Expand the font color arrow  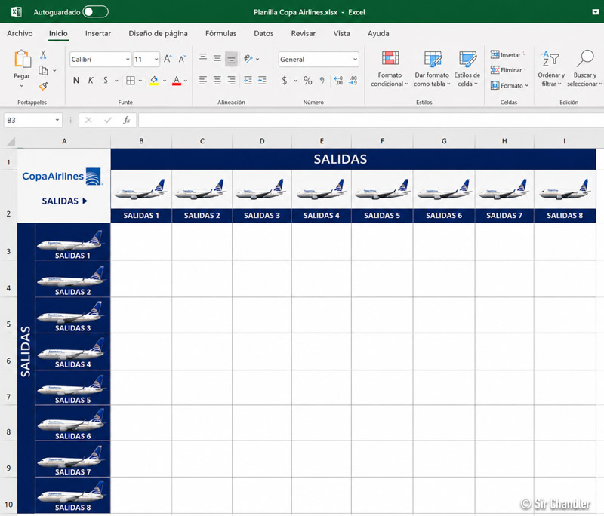[185, 81]
